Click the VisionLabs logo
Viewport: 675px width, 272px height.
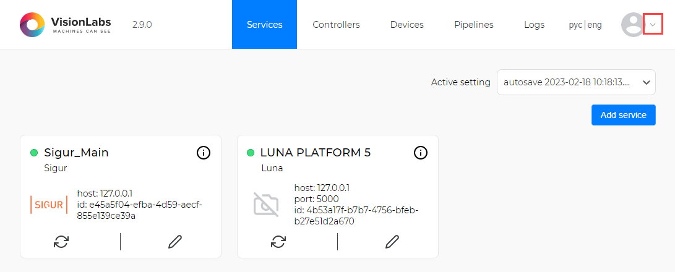pyautogui.click(x=66, y=25)
